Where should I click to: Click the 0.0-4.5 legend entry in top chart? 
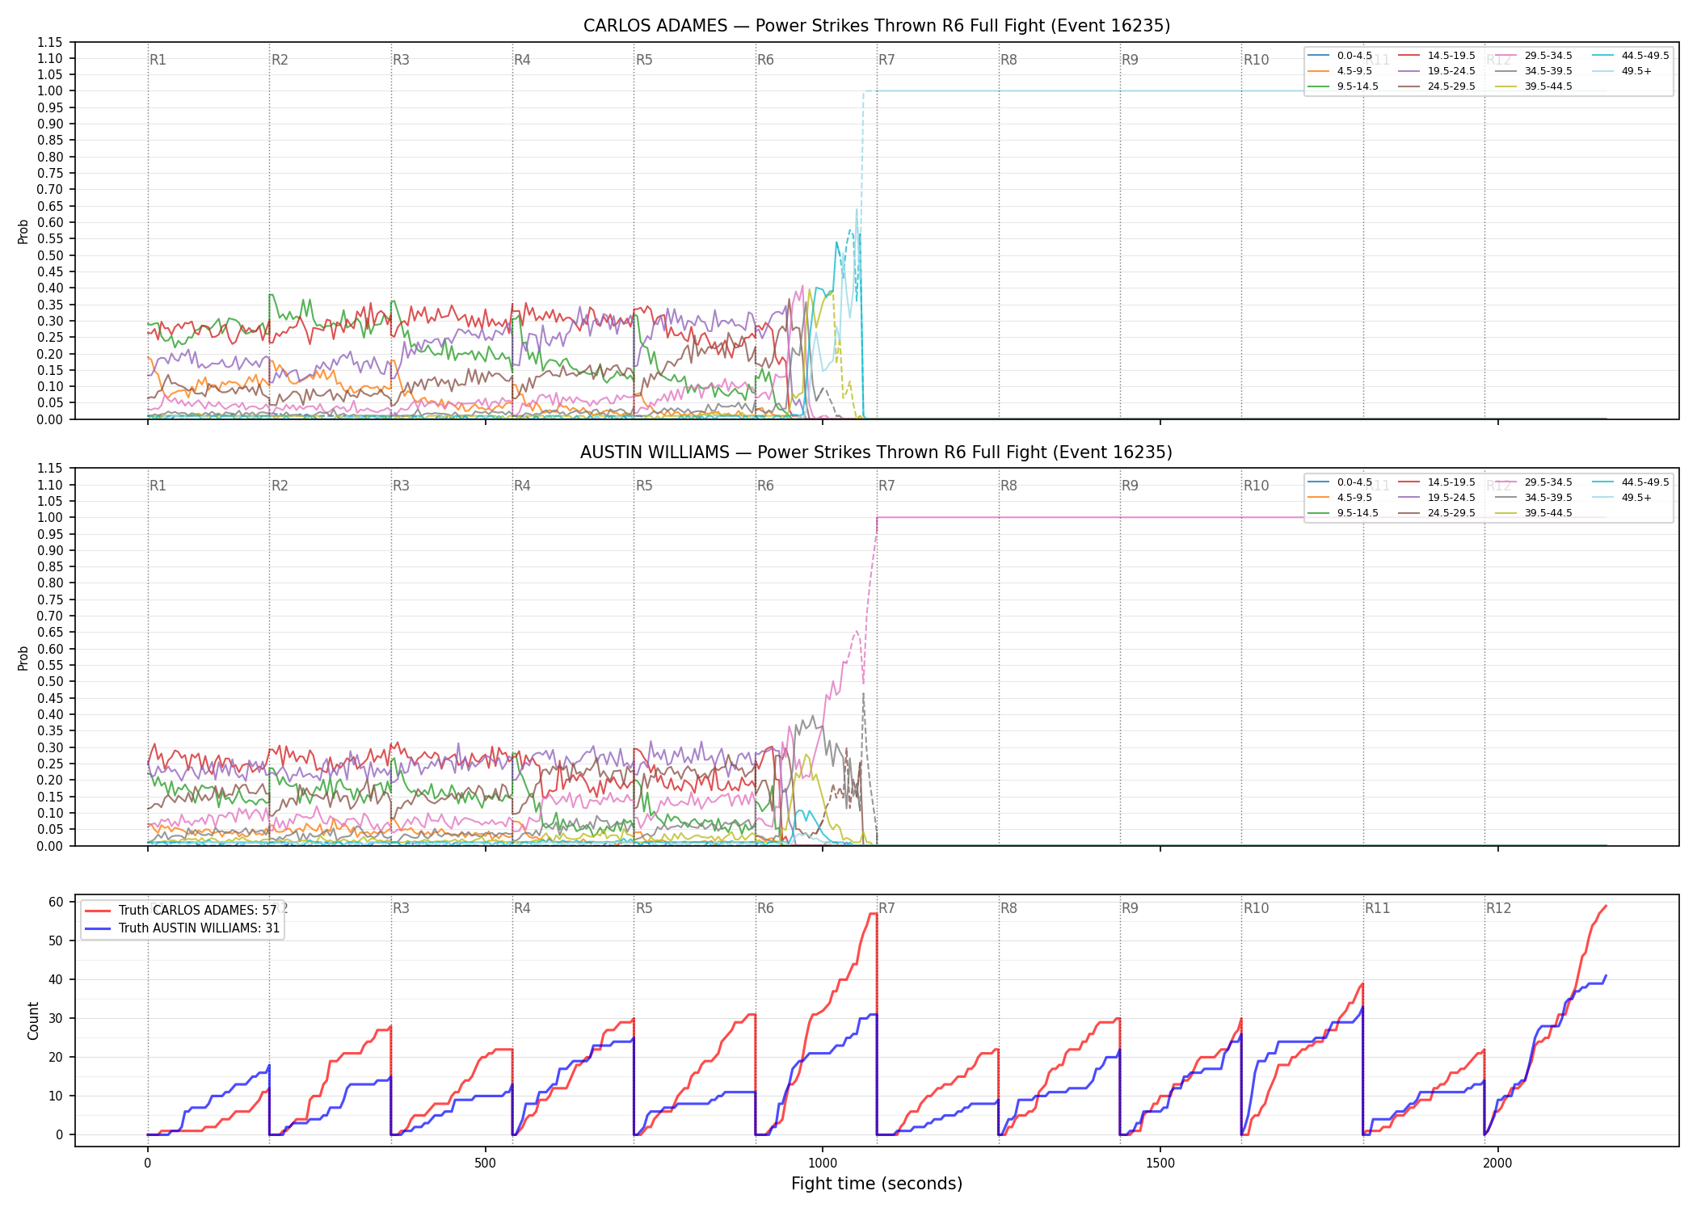(1340, 56)
